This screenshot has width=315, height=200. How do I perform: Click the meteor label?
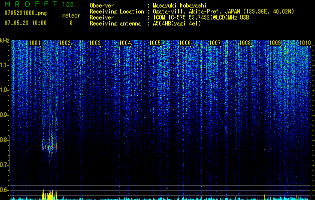71,15
